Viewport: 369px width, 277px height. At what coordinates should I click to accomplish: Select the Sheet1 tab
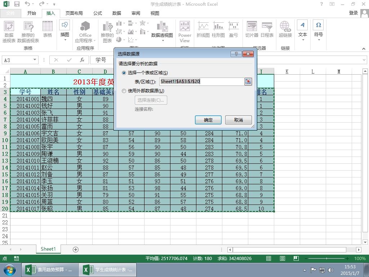click(x=48, y=249)
